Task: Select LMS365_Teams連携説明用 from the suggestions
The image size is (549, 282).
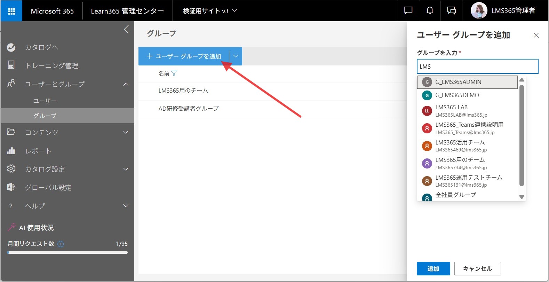Action: 467,128
